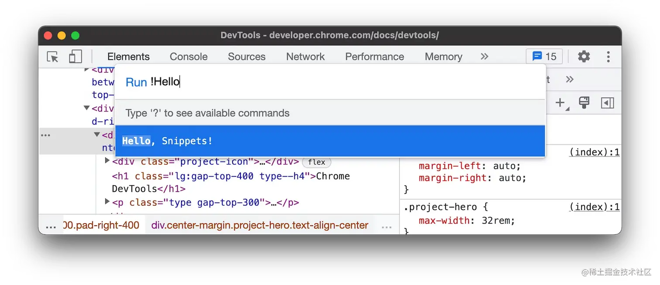Toggle the computed styles sidebar icon

(607, 103)
